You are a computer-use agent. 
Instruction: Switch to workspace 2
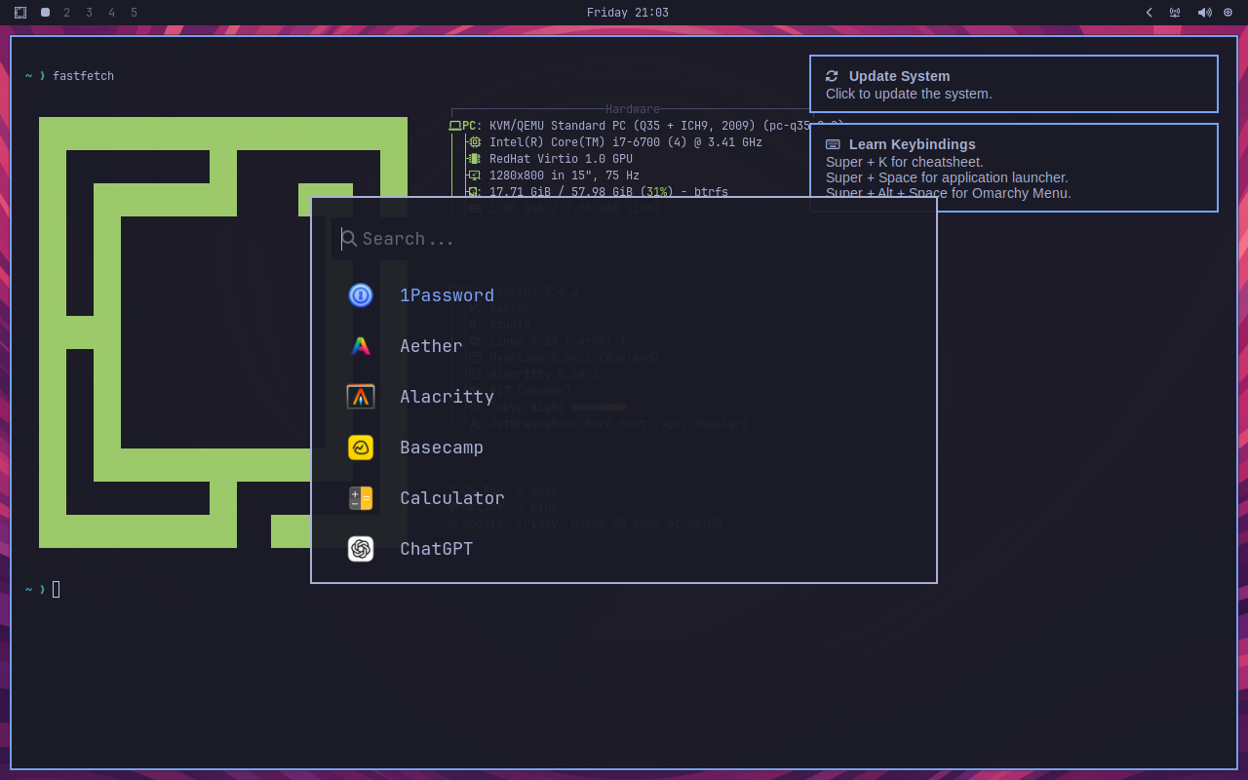click(x=66, y=13)
